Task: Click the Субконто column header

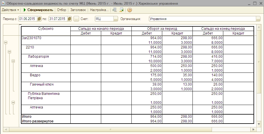Action: coord(46,29)
